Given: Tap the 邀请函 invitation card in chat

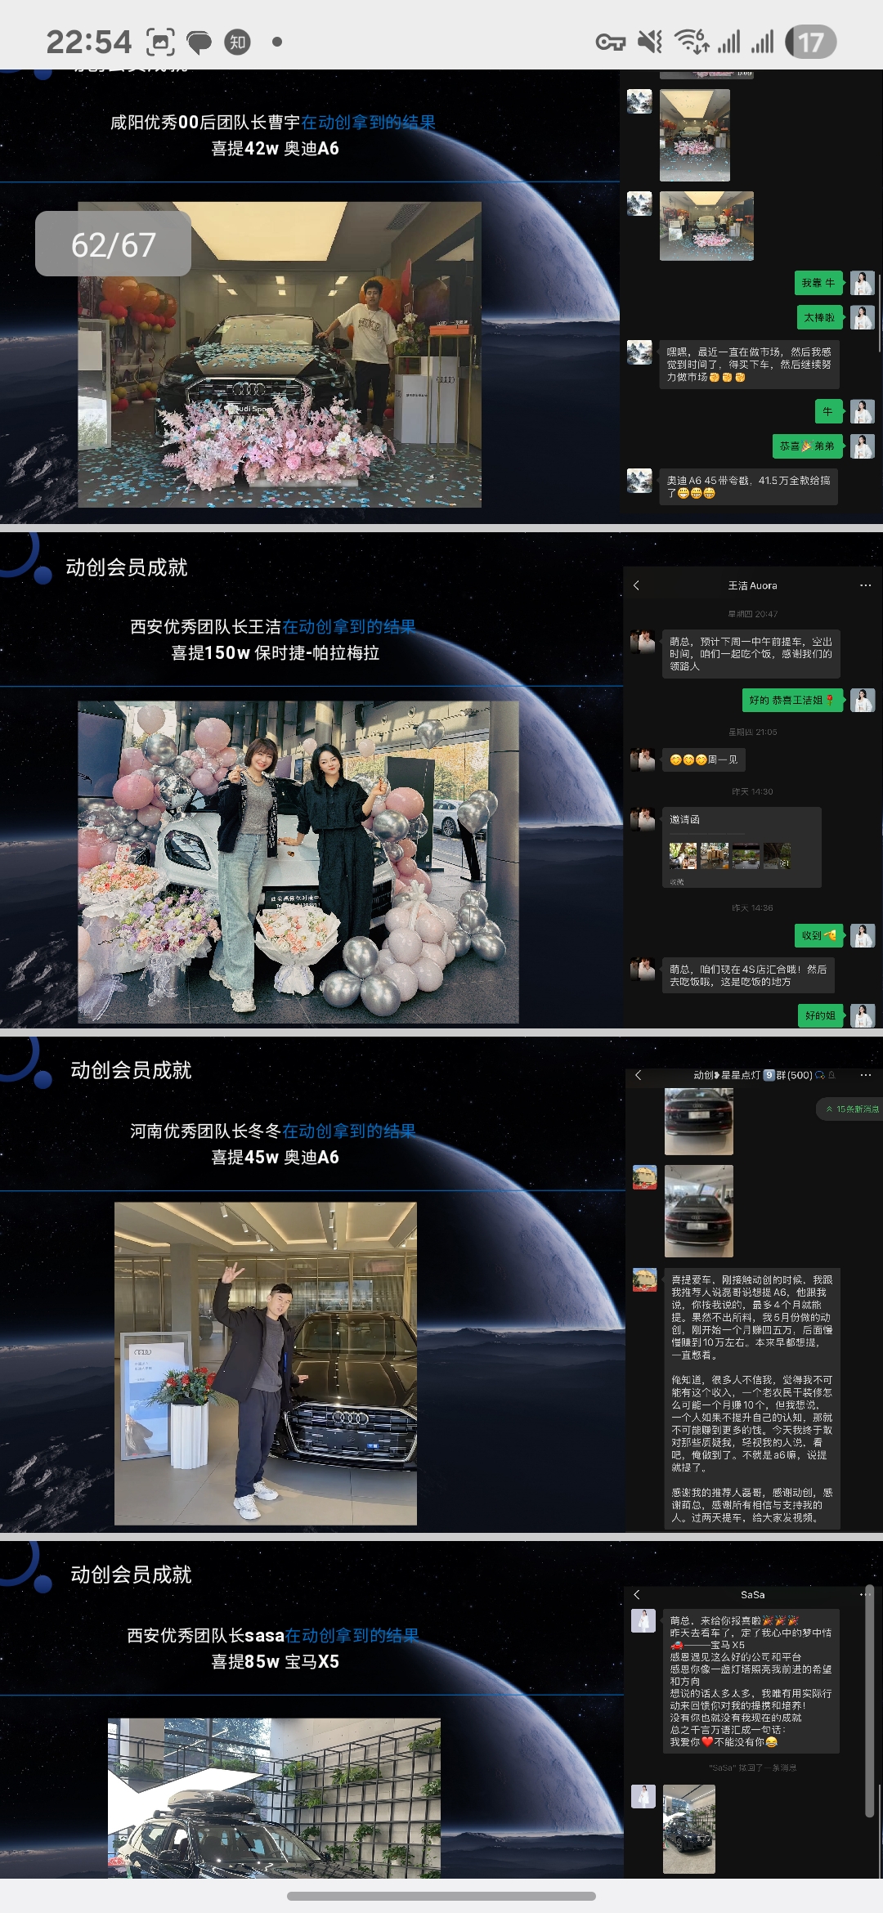Looking at the screenshot, I should (x=741, y=847).
